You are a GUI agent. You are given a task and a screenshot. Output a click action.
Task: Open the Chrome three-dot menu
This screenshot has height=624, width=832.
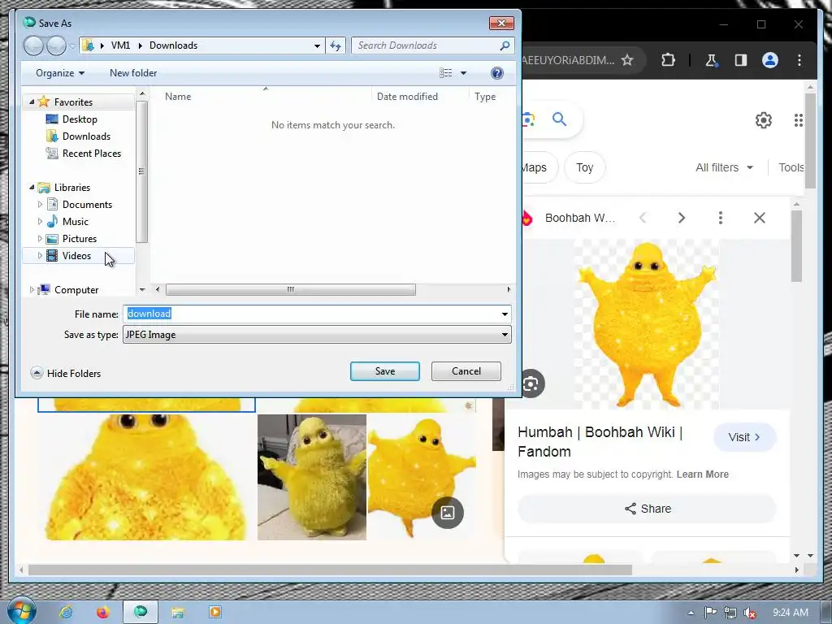[799, 60]
